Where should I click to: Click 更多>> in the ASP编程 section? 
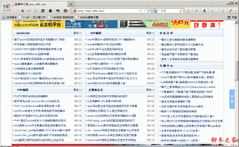(151, 33)
